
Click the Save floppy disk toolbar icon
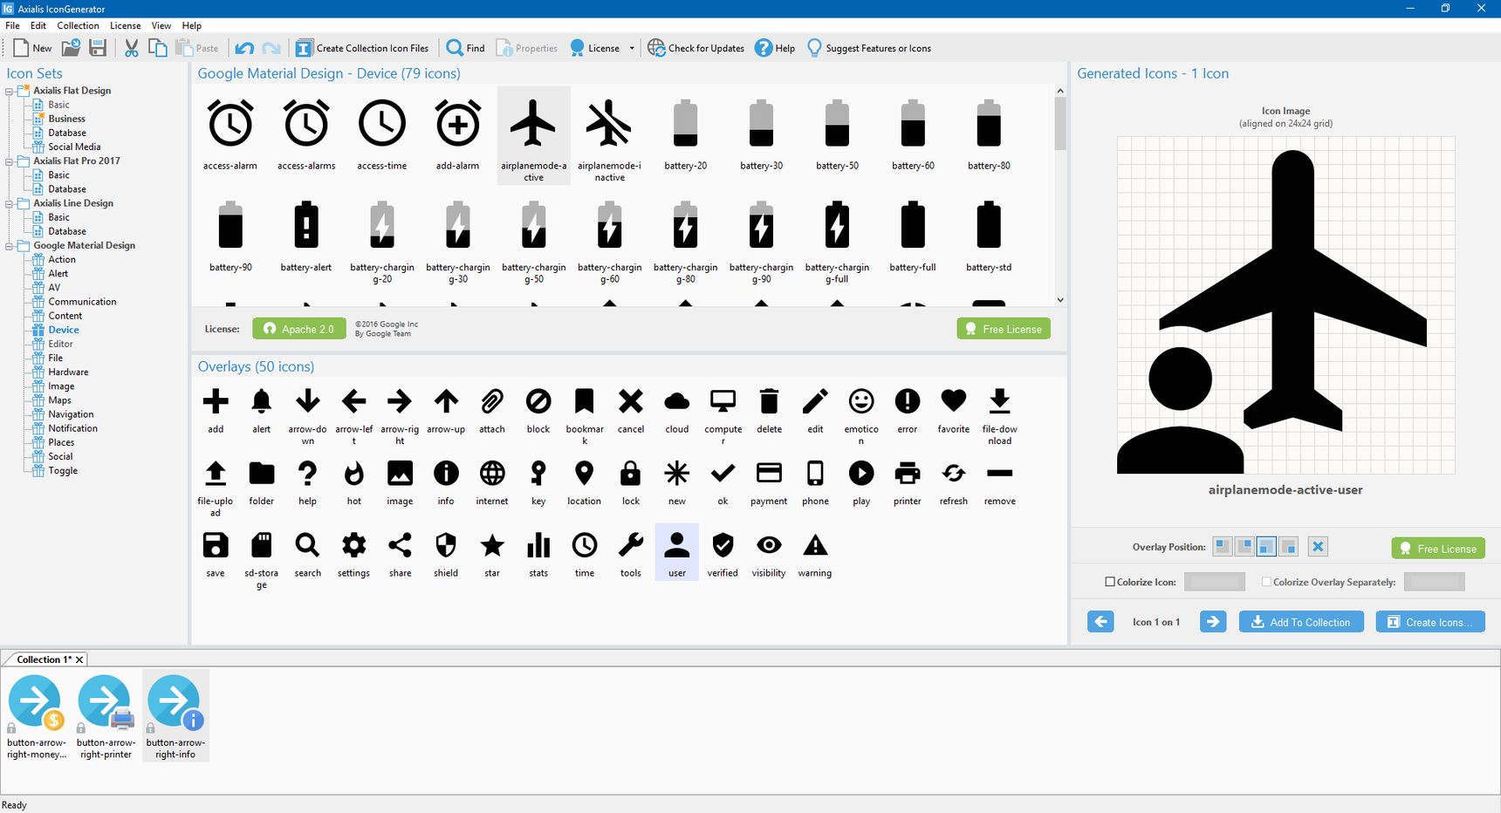pyautogui.click(x=98, y=48)
